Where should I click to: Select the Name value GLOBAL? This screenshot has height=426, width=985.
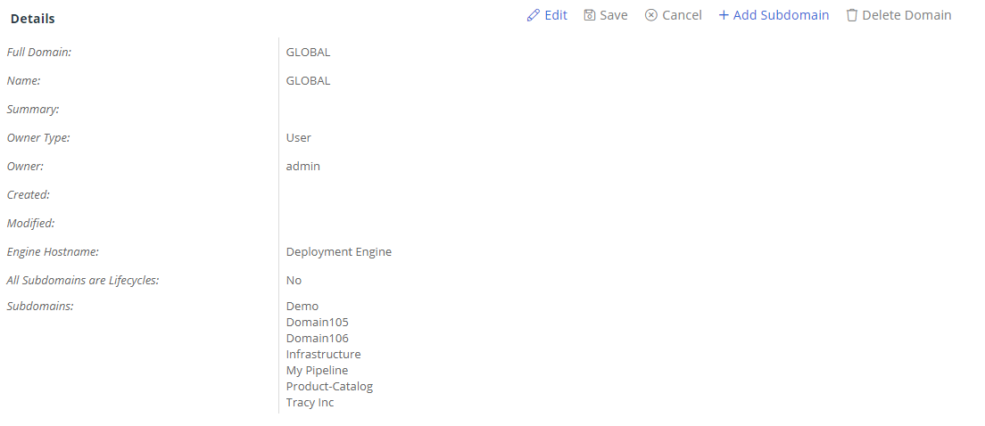click(x=308, y=81)
